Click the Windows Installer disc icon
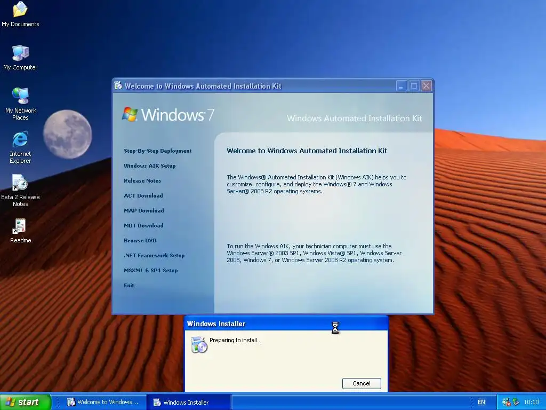 [199, 344]
